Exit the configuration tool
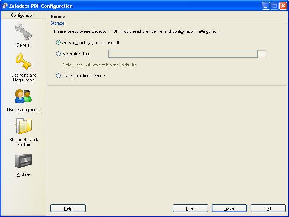This screenshot has width=289, height=217. 268,208
